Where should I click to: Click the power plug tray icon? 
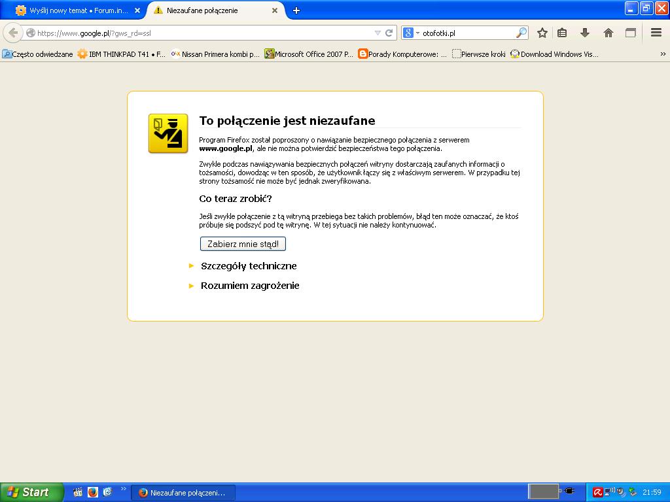point(569,491)
